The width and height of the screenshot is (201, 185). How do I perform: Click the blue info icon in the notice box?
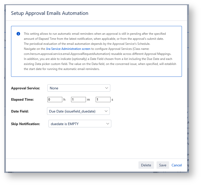(18, 34)
